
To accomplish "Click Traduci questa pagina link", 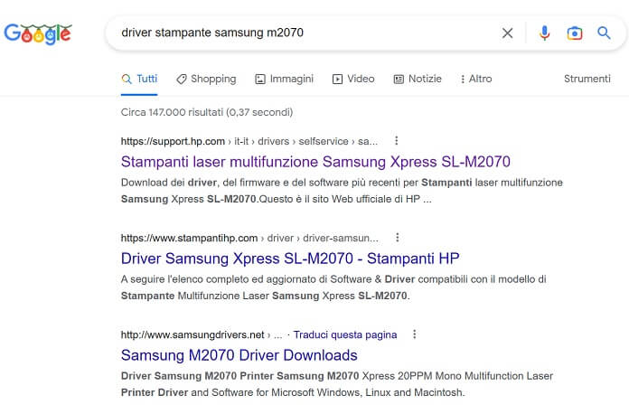I will (345, 334).
